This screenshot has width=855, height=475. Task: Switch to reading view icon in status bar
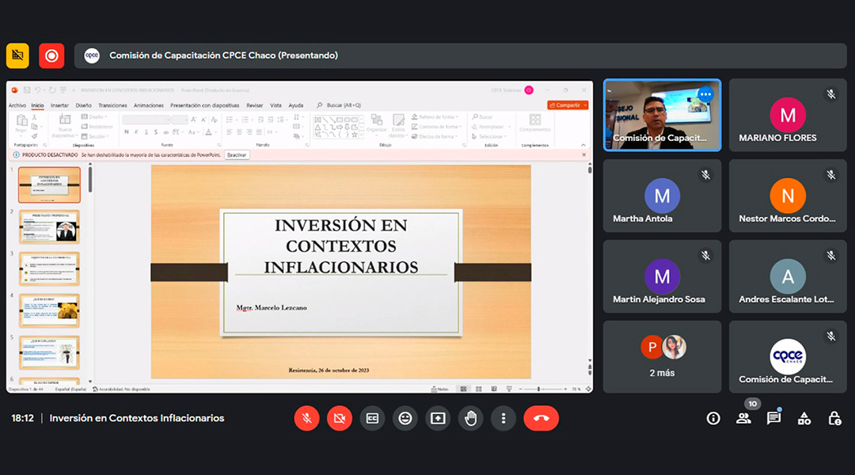click(494, 389)
